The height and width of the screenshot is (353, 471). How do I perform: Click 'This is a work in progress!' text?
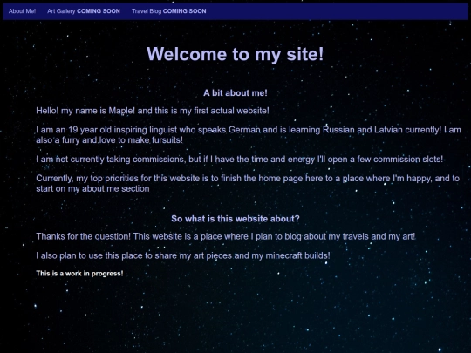point(79,274)
